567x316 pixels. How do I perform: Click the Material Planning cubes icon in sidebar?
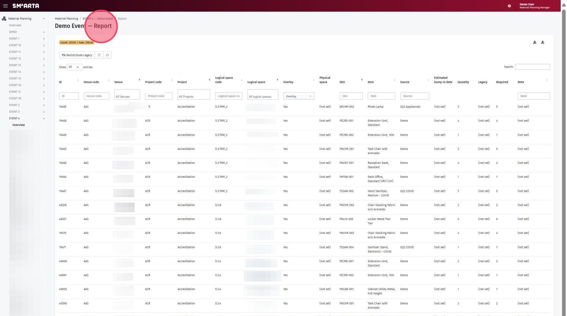tap(4, 18)
